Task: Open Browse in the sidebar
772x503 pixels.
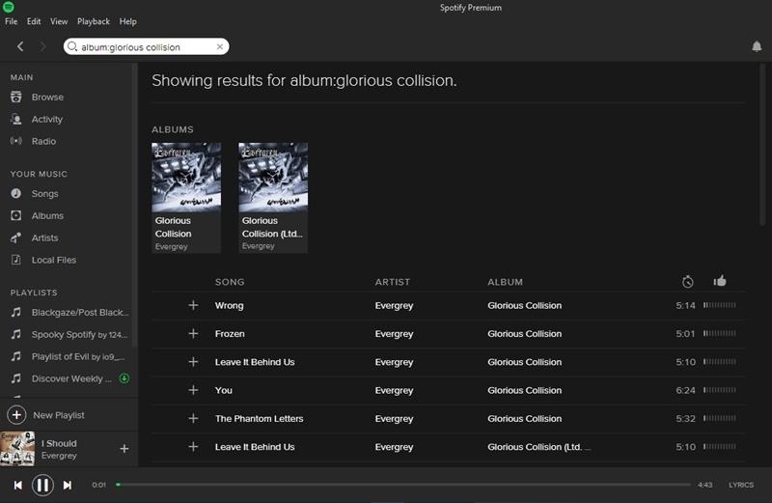Action: (x=47, y=98)
